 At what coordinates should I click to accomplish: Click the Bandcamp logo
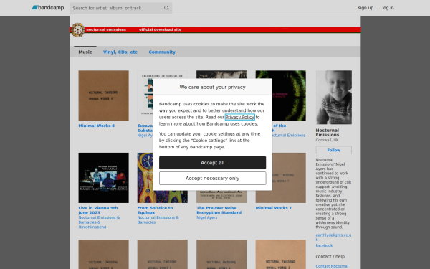point(48,8)
